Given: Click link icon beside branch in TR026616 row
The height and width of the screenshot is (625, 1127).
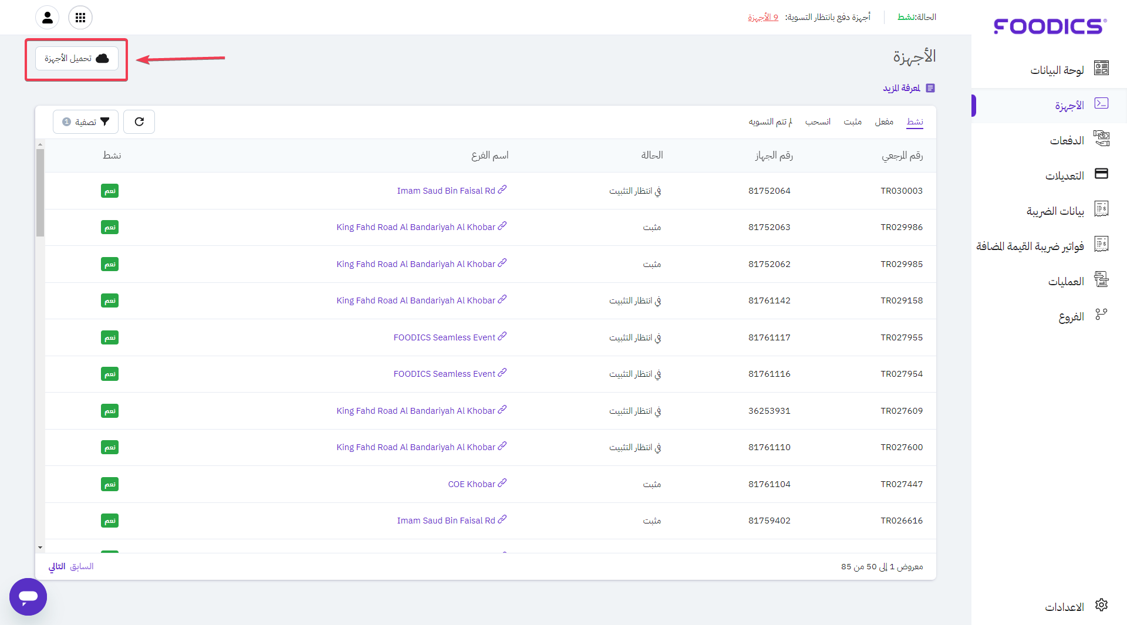Looking at the screenshot, I should tap(502, 519).
